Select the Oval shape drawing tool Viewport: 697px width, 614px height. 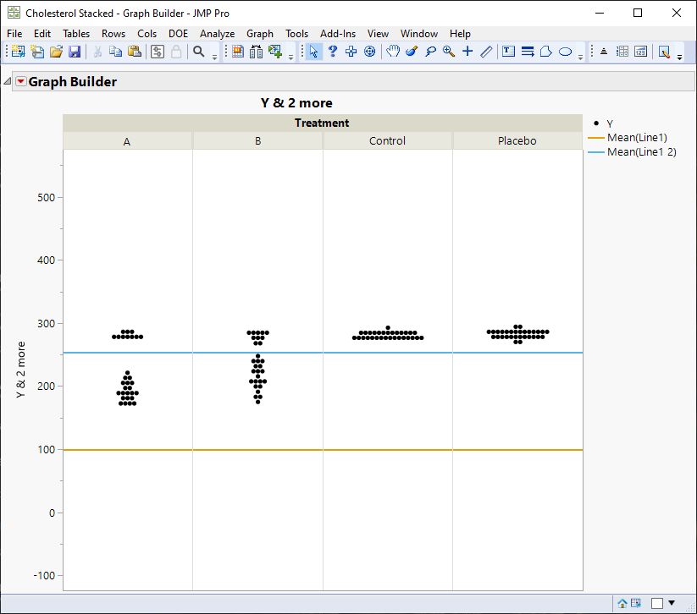coord(565,52)
